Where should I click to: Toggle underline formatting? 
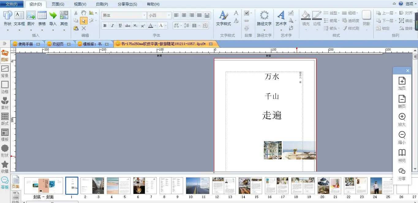click(x=120, y=26)
